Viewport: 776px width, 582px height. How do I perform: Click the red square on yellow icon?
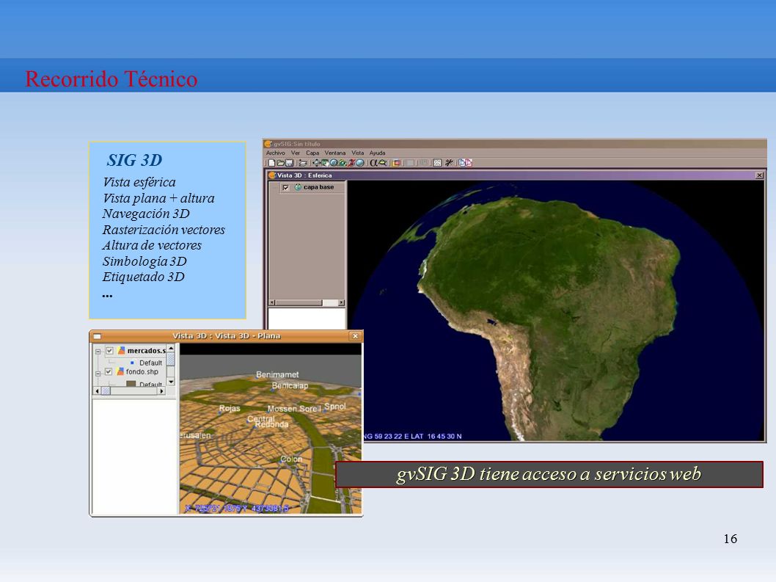396,163
